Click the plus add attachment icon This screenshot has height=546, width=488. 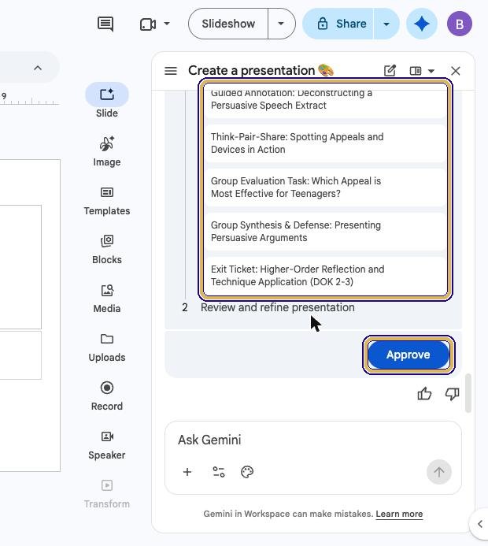pos(187,472)
